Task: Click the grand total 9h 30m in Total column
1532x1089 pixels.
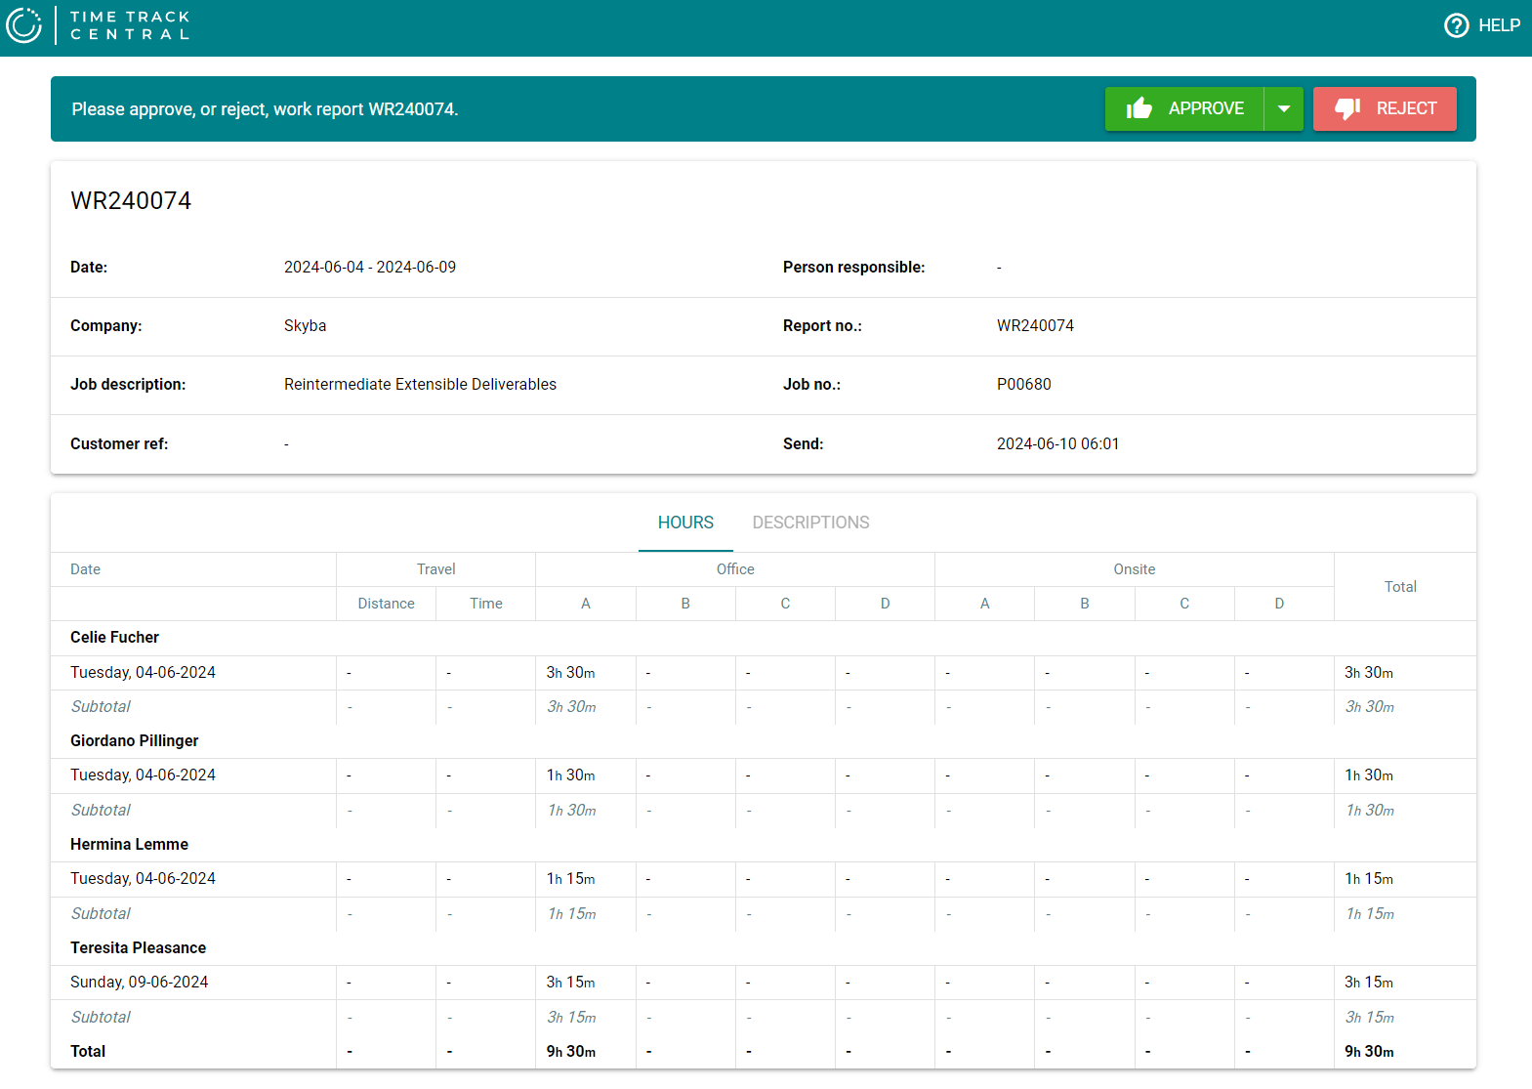Action: (1369, 1052)
